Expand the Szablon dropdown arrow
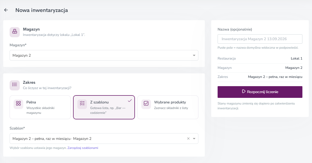312x163 pixels. point(194,139)
